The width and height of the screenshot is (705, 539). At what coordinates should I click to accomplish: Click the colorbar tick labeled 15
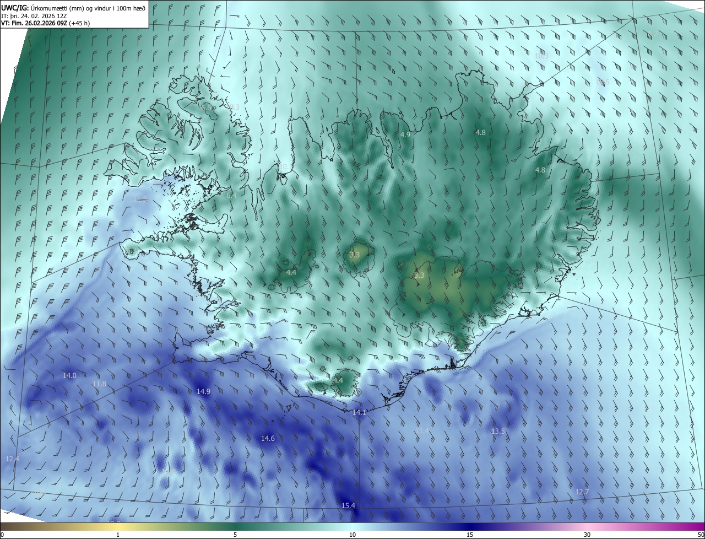[x=470, y=535]
